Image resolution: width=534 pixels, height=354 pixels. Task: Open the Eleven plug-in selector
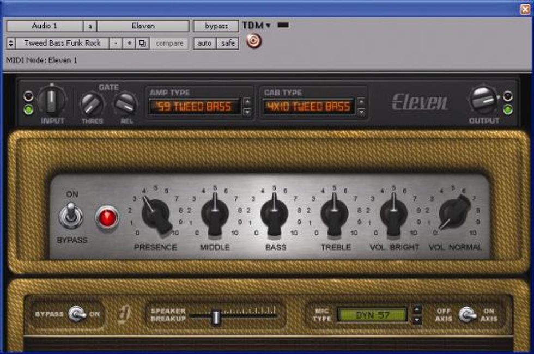pyautogui.click(x=143, y=26)
